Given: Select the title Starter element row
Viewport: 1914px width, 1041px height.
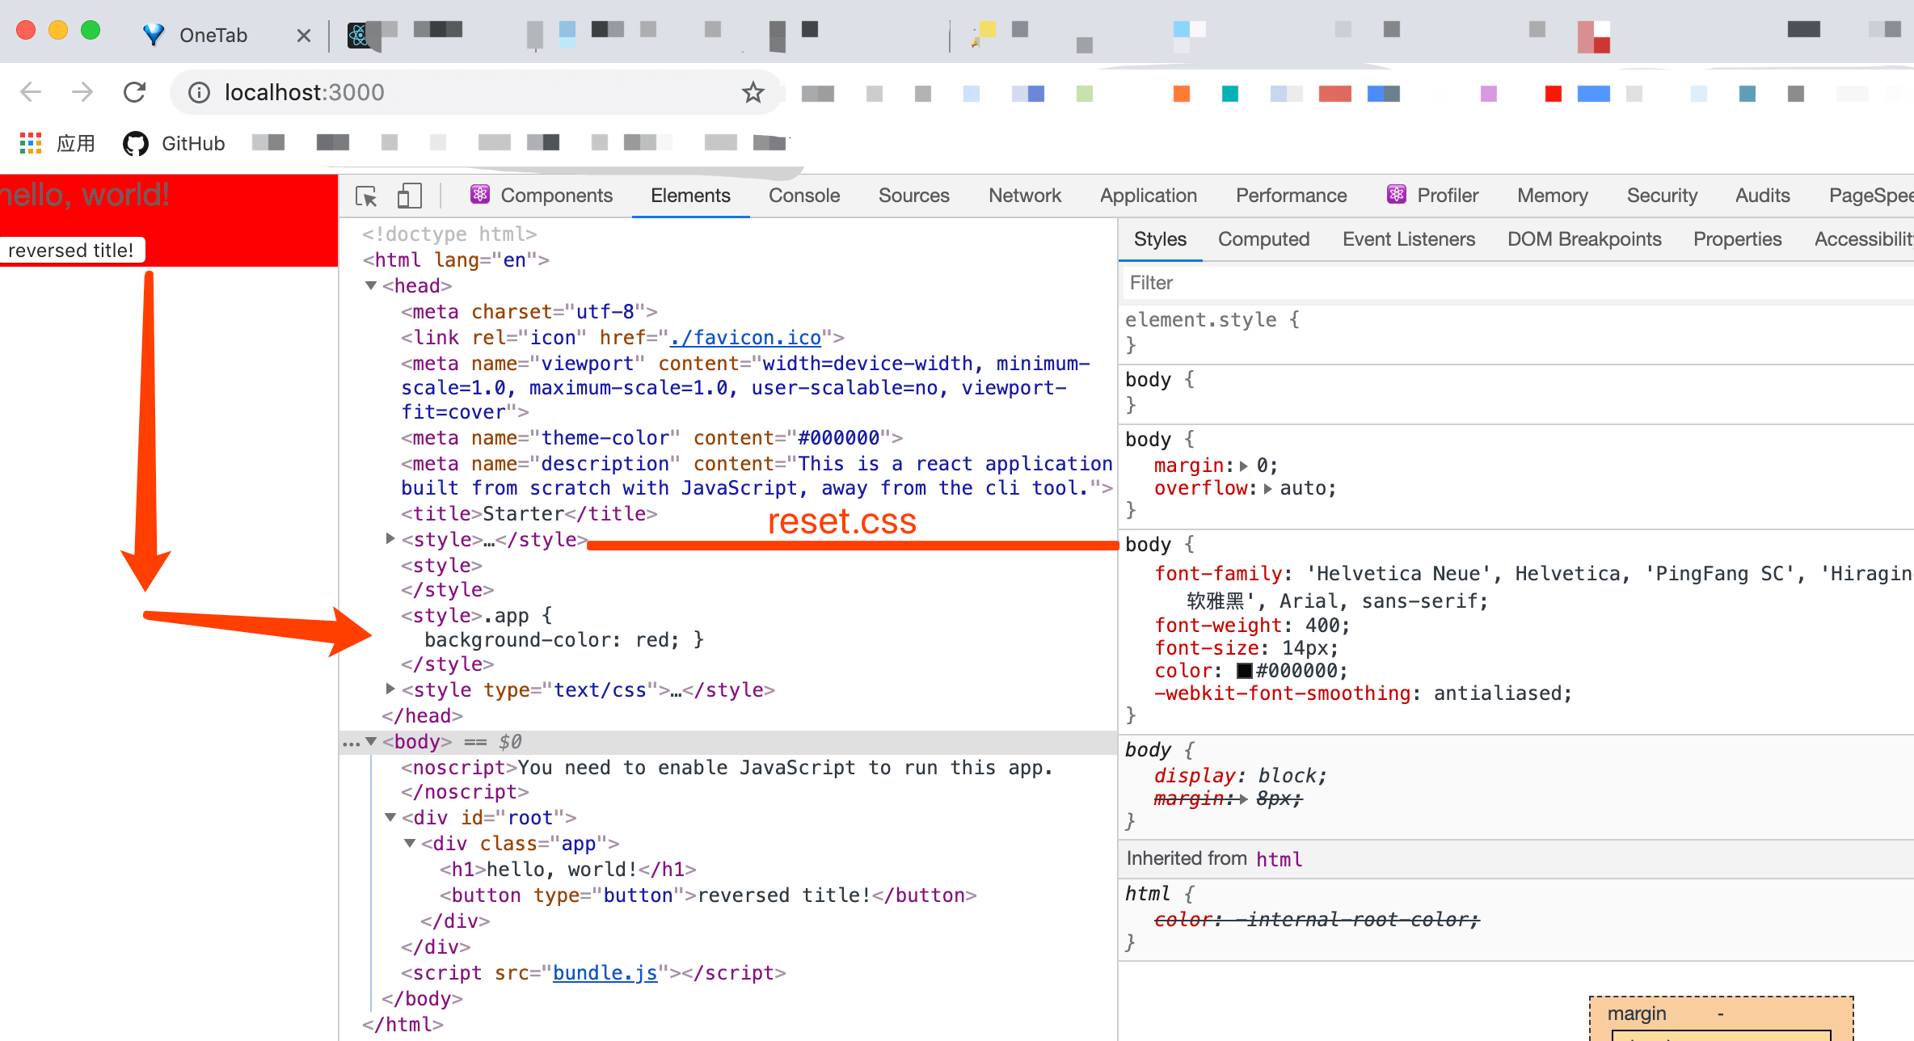Looking at the screenshot, I should pos(529,513).
